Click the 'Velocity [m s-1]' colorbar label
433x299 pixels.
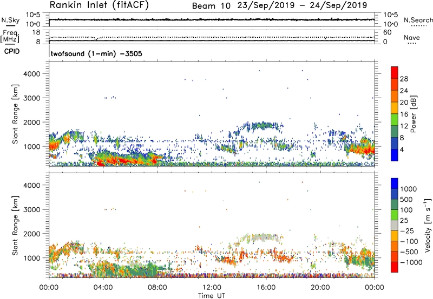[x=428, y=225]
